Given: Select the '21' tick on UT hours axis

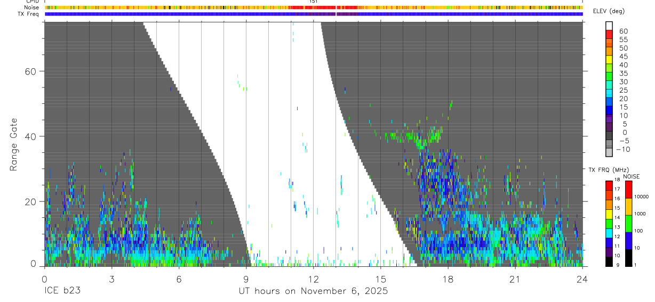Looking at the screenshot, I should (515, 279).
